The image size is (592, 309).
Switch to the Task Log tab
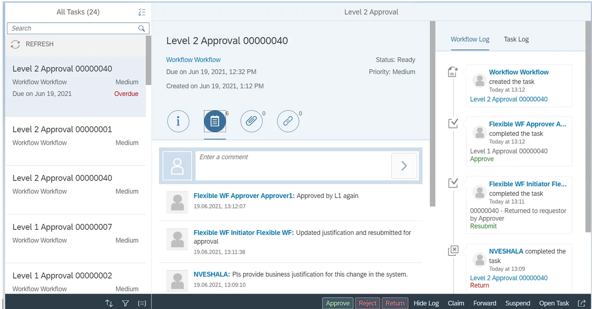[x=516, y=39]
